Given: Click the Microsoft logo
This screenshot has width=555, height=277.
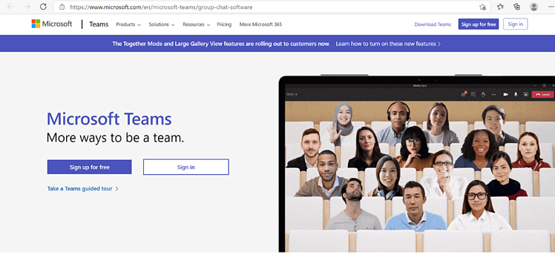Looking at the screenshot, I should 52,24.
